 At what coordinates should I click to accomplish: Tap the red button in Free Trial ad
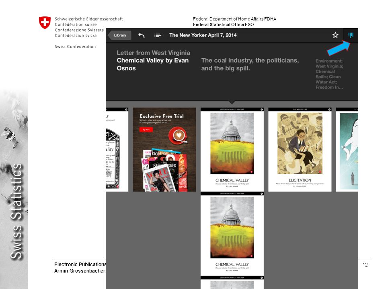coord(146,130)
